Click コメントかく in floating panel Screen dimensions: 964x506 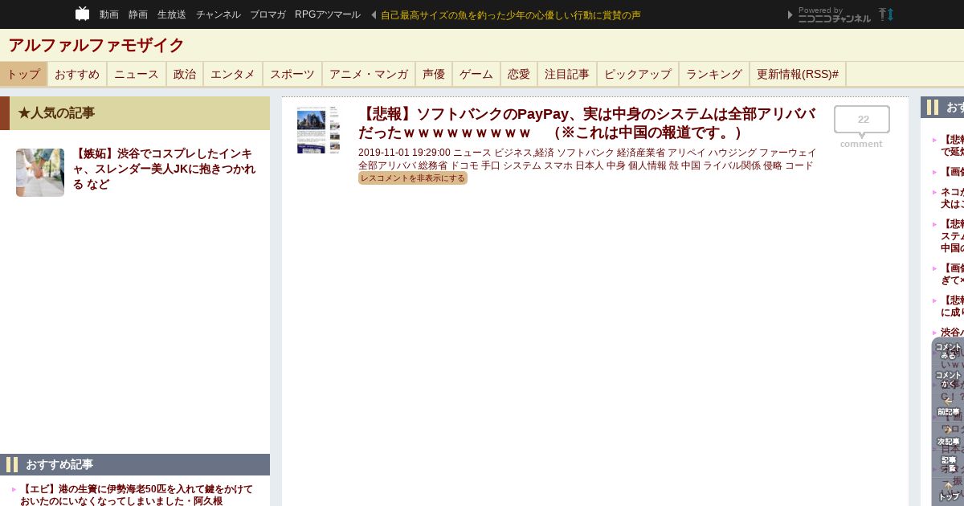(948, 379)
